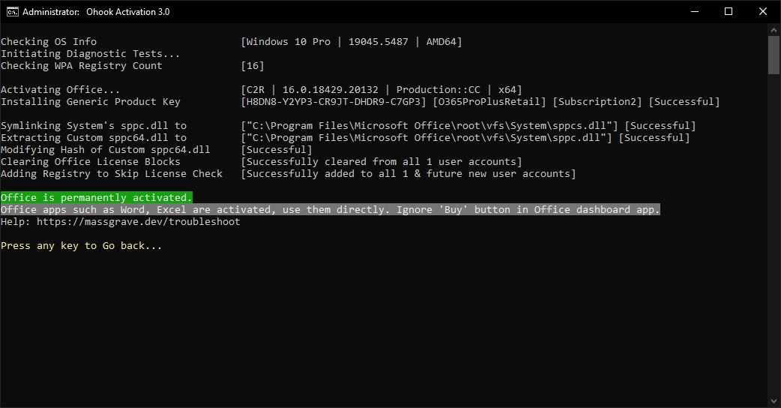Click the massgrave.dev troubleshoot URL
The height and width of the screenshot is (408, 781).
pyautogui.click(x=139, y=222)
